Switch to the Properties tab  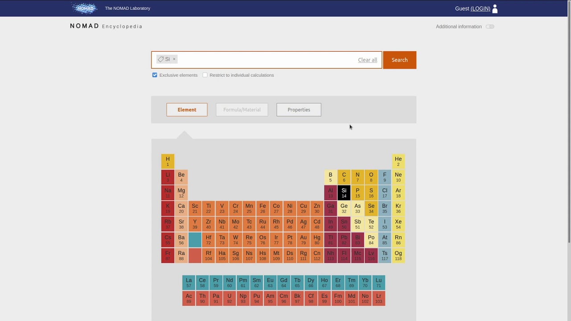click(299, 110)
